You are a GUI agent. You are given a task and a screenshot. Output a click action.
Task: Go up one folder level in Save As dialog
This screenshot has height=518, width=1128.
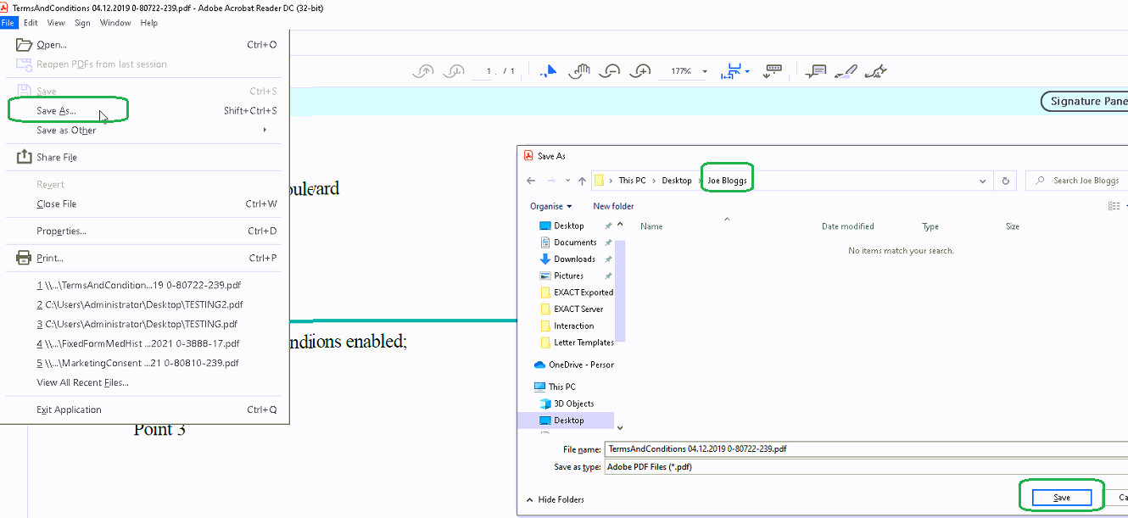tap(582, 181)
